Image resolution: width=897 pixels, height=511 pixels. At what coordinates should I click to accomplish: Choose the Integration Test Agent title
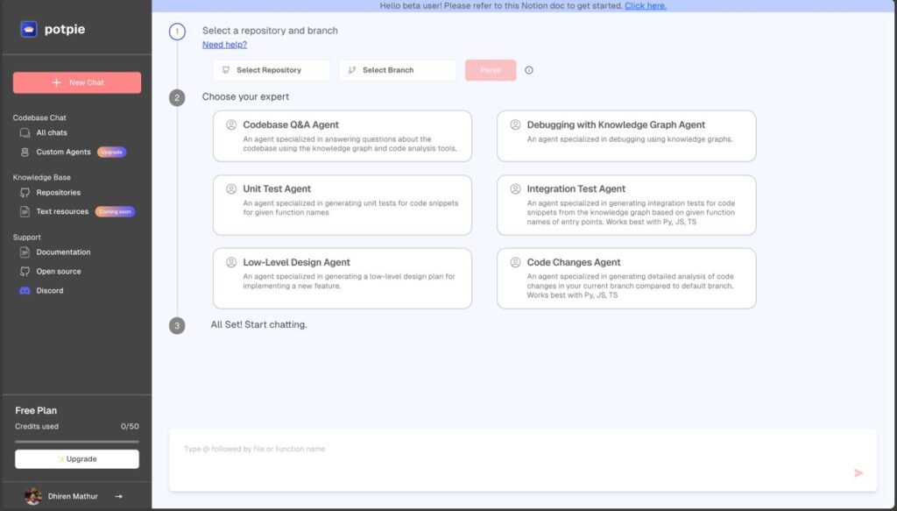576,188
